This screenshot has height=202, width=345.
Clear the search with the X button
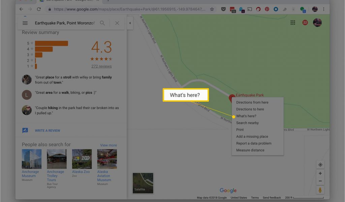pyautogui.click(x=117, y=23)
